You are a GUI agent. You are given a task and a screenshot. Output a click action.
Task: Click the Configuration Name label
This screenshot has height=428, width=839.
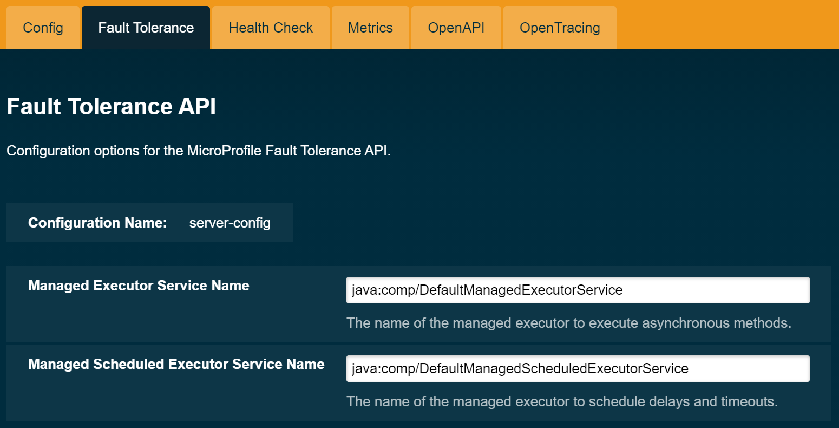click(x=97, y=222)
